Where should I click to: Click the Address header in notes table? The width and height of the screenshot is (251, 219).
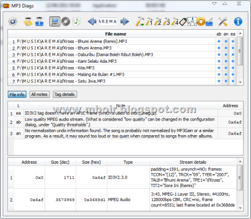[230, 105]
